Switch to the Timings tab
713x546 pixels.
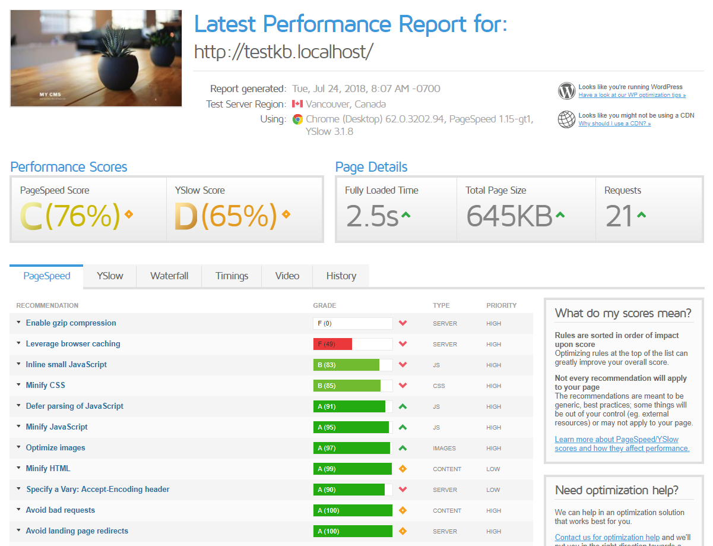pyautogui.click(x=232, y=276)
